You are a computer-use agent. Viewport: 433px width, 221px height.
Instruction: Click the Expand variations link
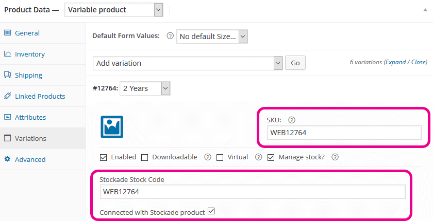coord(395,62)
